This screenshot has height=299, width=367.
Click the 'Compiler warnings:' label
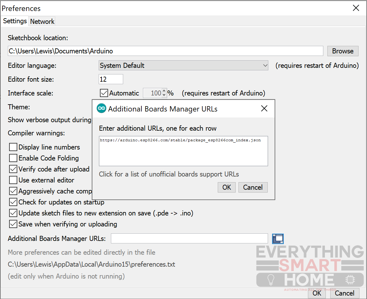coord(36,133)
